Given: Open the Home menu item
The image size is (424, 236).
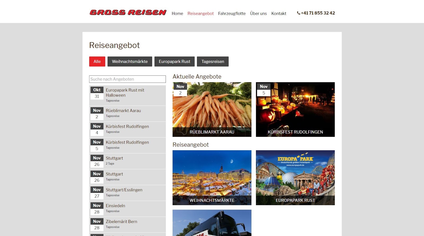Looking at the screenshot, I should point(177,13).
